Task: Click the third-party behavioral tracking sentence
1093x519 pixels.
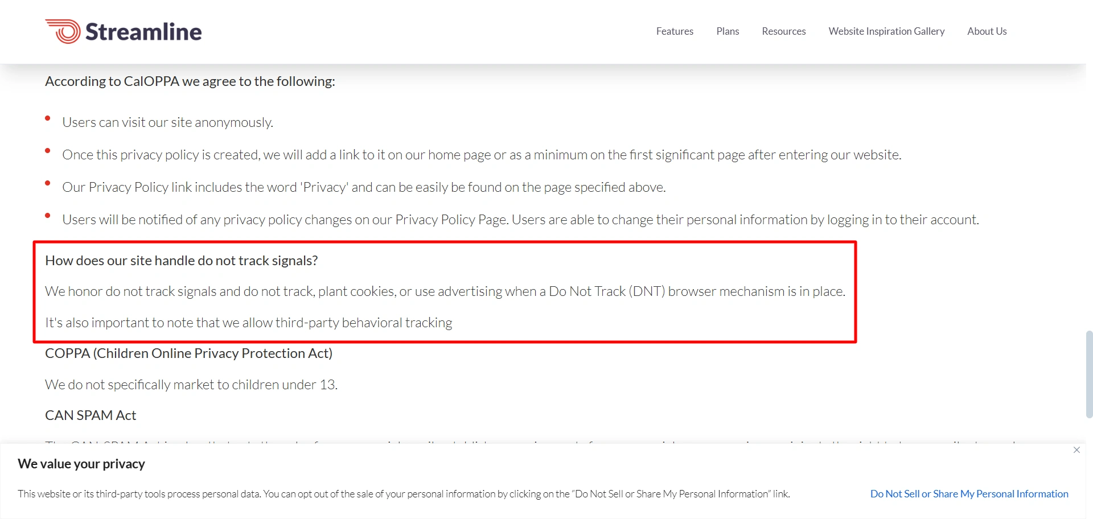Action: 248,323
